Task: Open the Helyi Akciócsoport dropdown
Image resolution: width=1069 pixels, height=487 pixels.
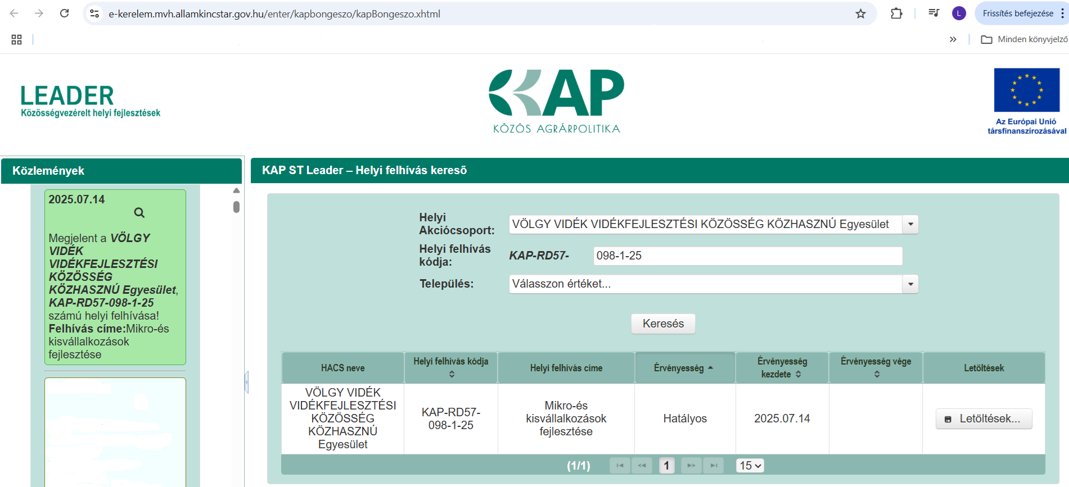Action: (x=714, y=224)
